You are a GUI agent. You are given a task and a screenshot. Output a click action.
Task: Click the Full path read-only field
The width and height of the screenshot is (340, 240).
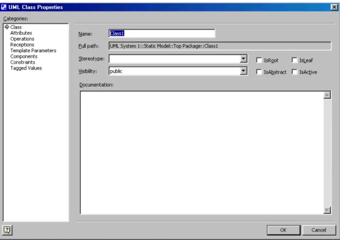coord(220,46)
